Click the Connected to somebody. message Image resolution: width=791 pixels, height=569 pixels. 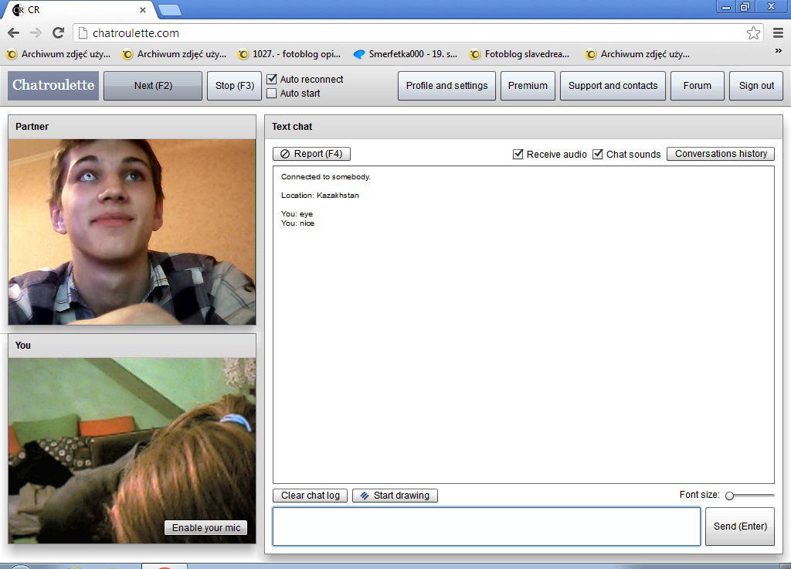[325, 177]
